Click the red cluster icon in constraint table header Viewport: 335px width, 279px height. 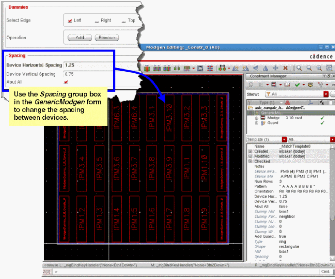pos(288,103)
